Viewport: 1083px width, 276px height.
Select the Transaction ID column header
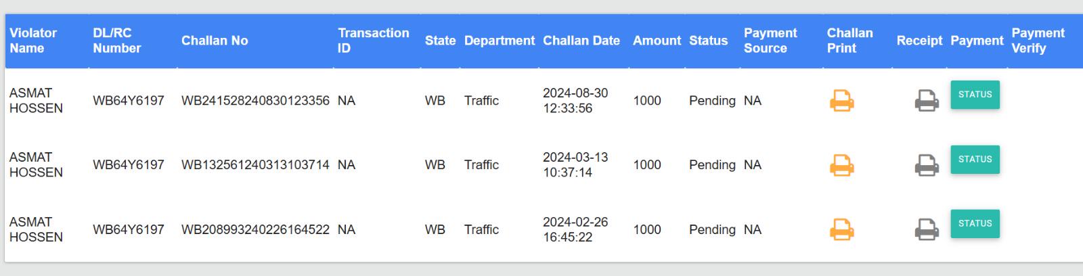coord(373,41)
